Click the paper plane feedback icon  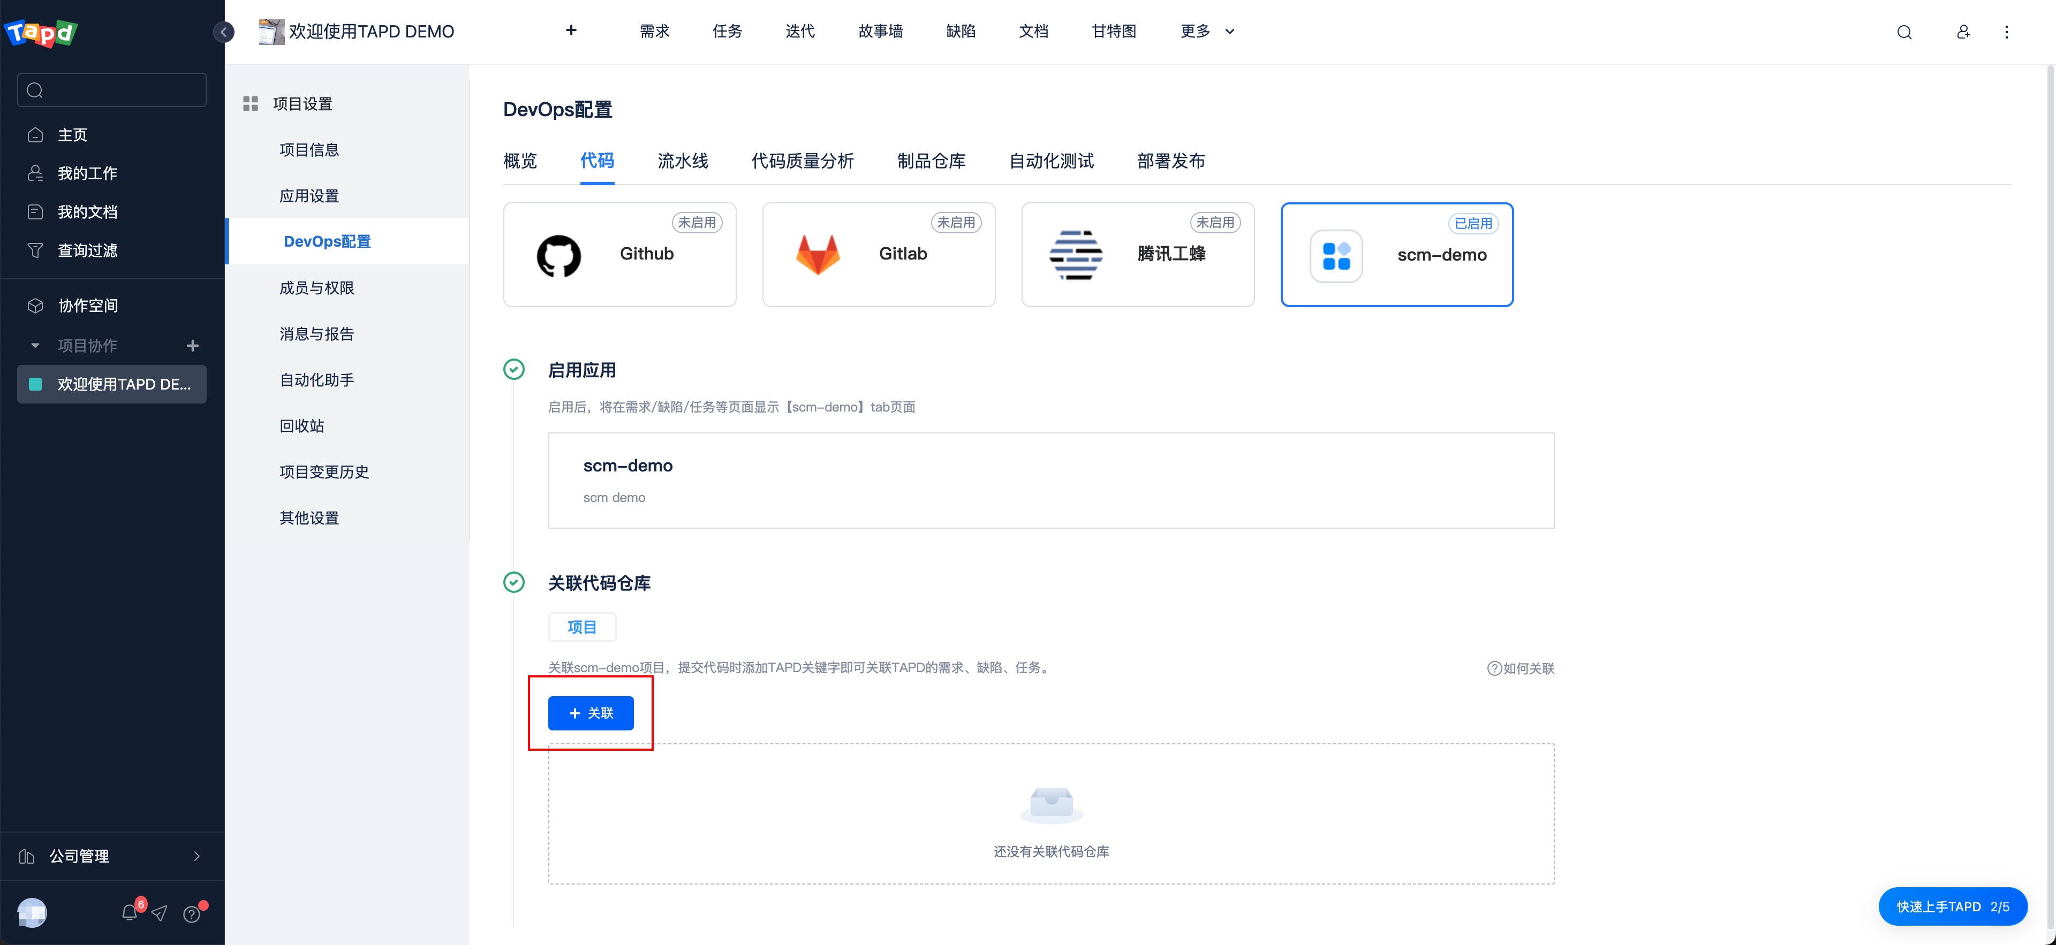pos(160,913)
